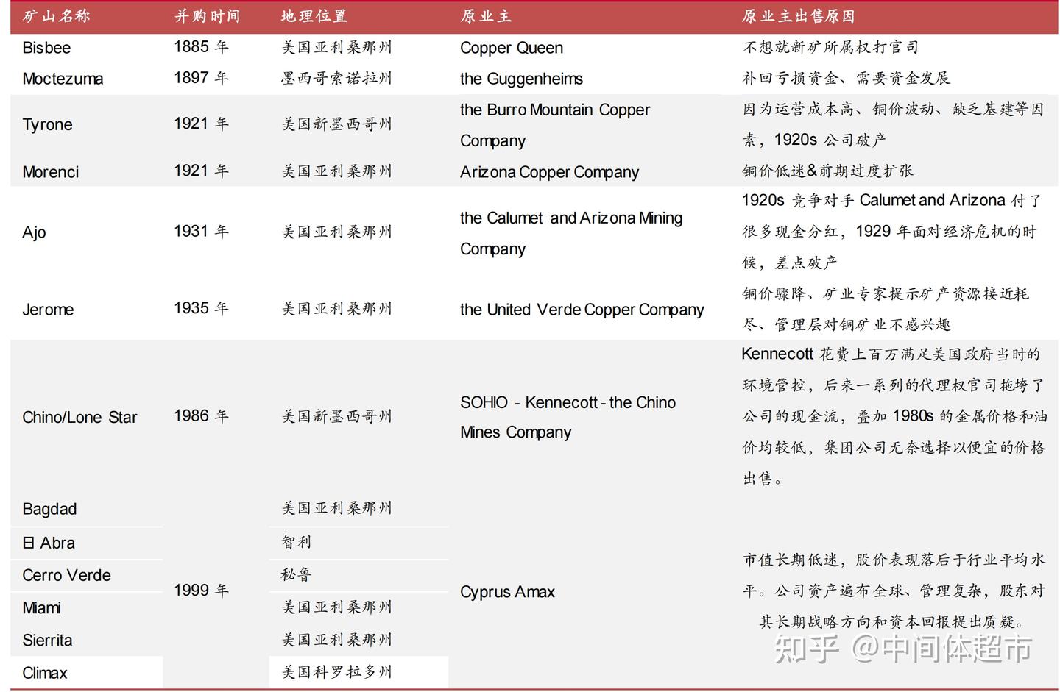This screenshot has height=692, width=1060.
Task: Click the El Abra table cell
Action: pyautogui.click(x=47, y=542)
